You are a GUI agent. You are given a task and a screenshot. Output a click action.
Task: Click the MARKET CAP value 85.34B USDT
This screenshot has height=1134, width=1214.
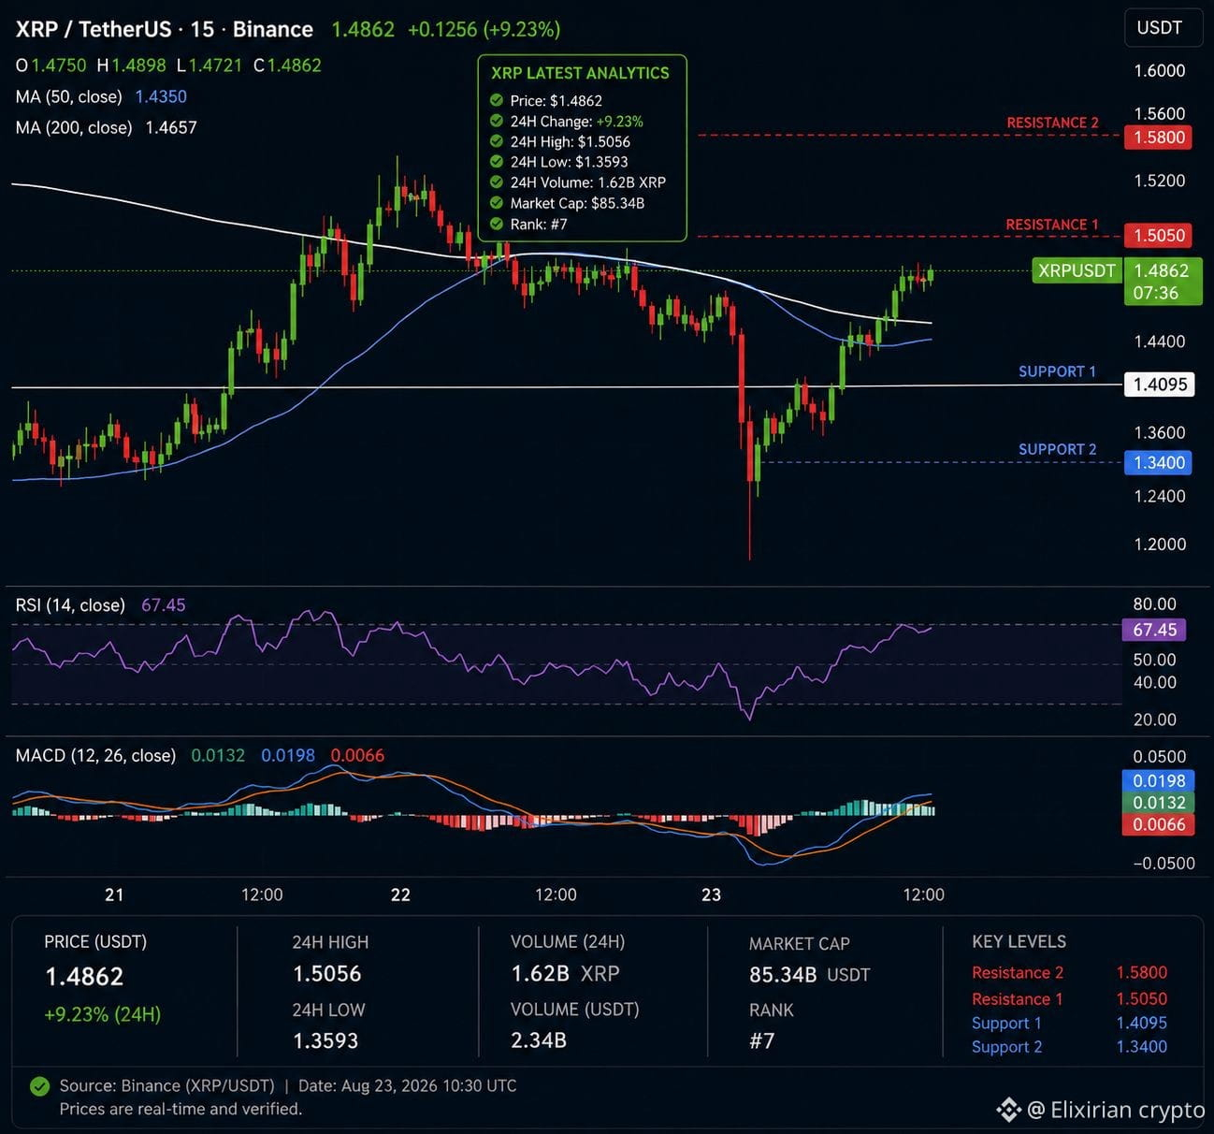(810, 975)
